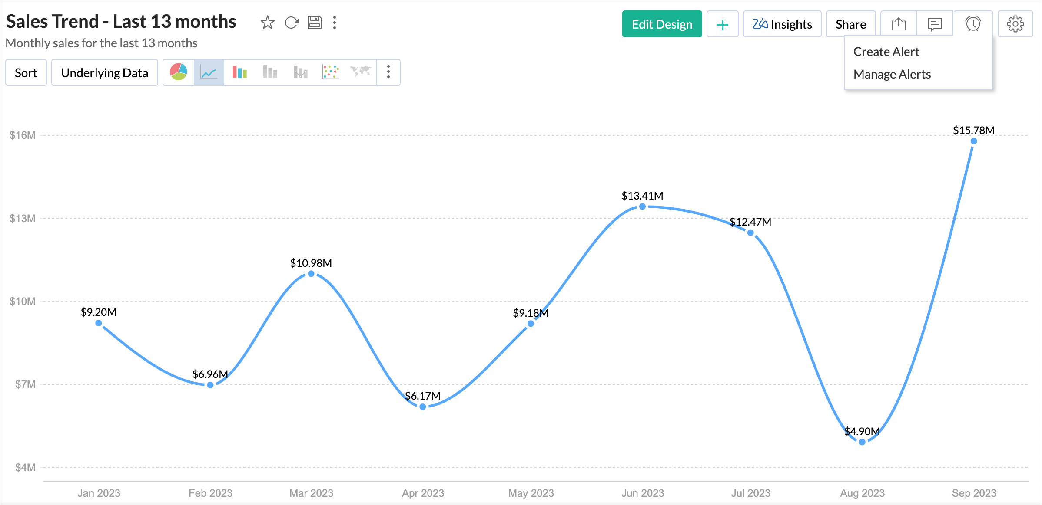
Task: Click the refresh icon next to the title
Action: [x=291, y=23]
